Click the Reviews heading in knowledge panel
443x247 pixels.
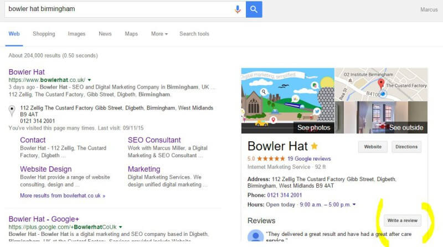(x=261, y=221)
